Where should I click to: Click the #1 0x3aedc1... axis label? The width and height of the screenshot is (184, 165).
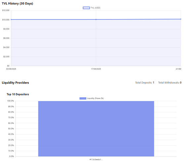coord(96,159)
